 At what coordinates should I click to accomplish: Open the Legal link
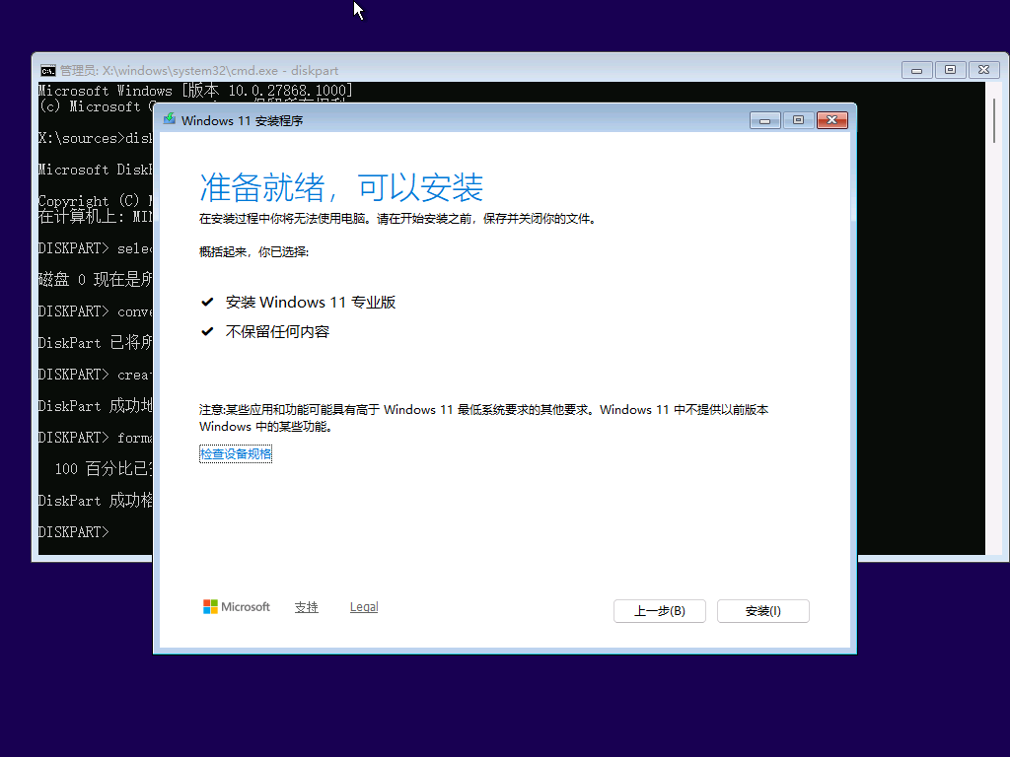(364, 607)
